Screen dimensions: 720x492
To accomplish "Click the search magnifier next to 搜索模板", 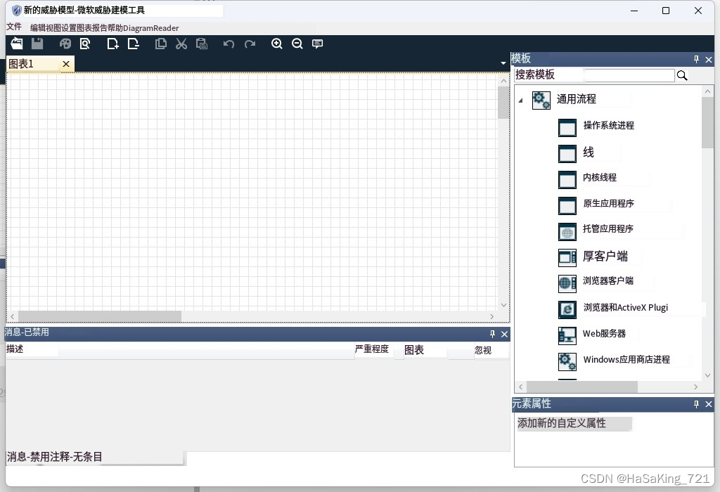I will tap(682, 75).
